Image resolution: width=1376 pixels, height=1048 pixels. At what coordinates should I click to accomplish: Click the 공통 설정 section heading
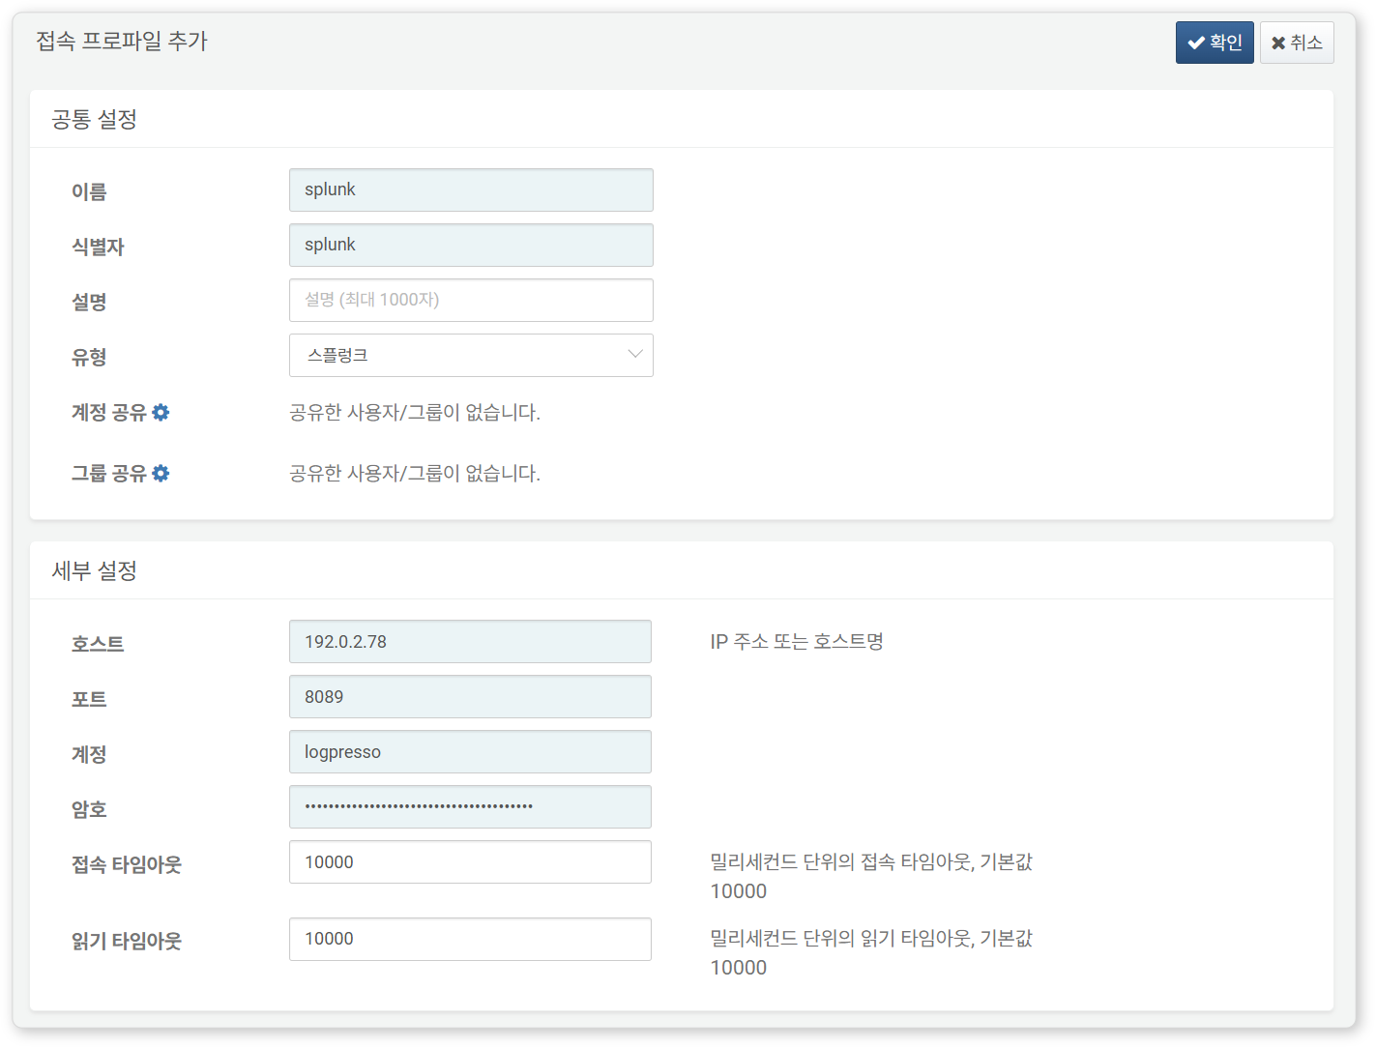pyautogui.click(x=94, y=119)
